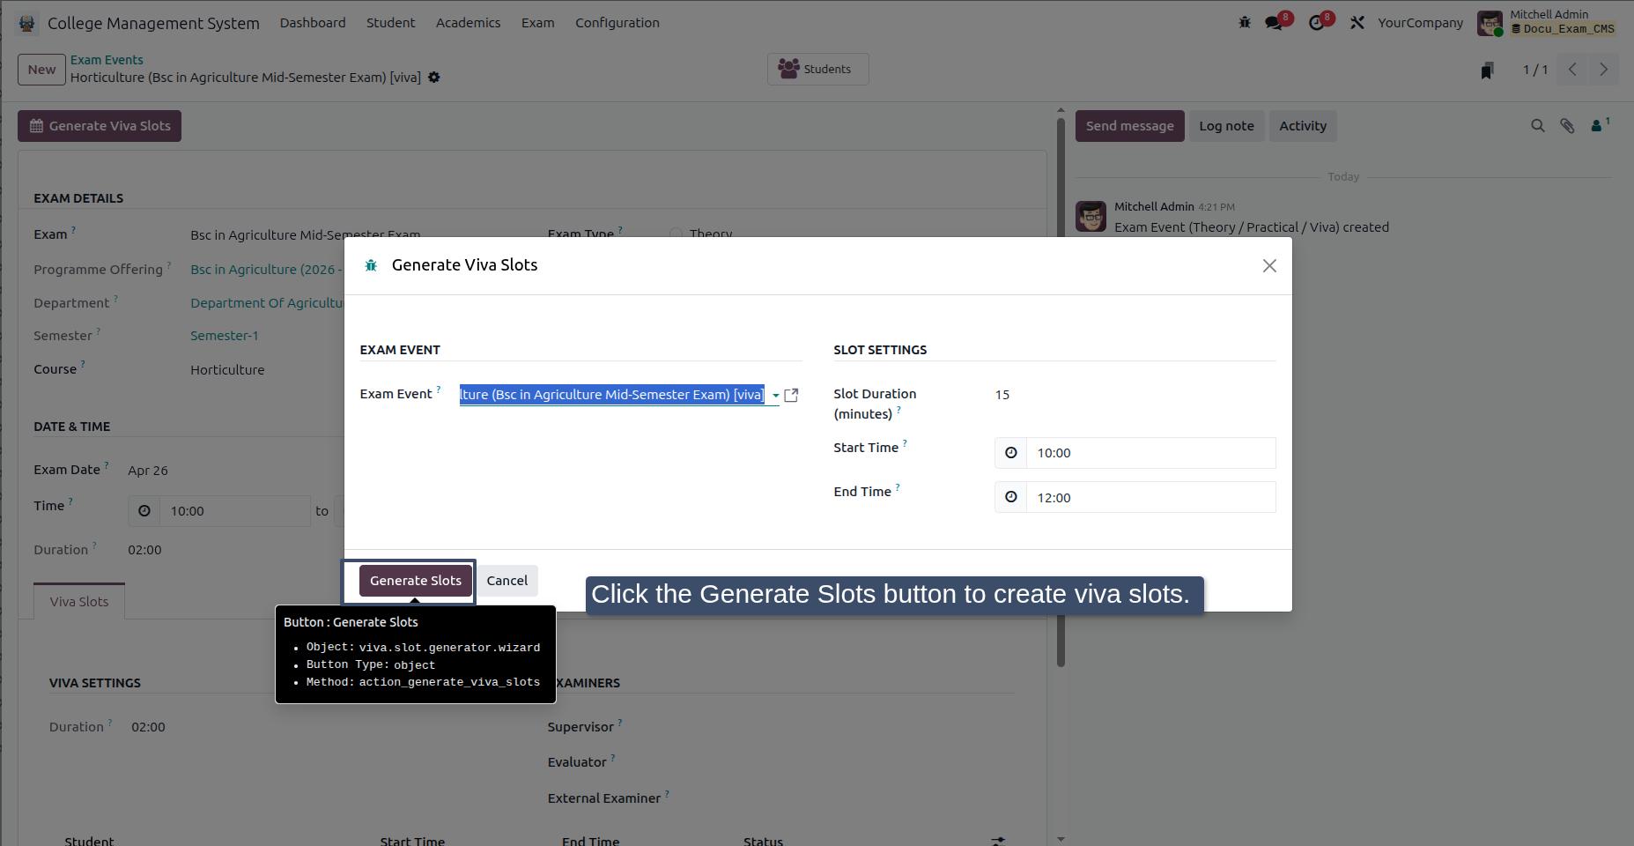Click the paperclip attachments icon

(1567, 126)
